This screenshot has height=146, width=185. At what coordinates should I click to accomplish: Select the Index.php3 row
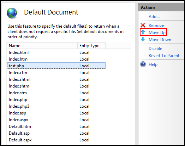[x=56, y=106]
